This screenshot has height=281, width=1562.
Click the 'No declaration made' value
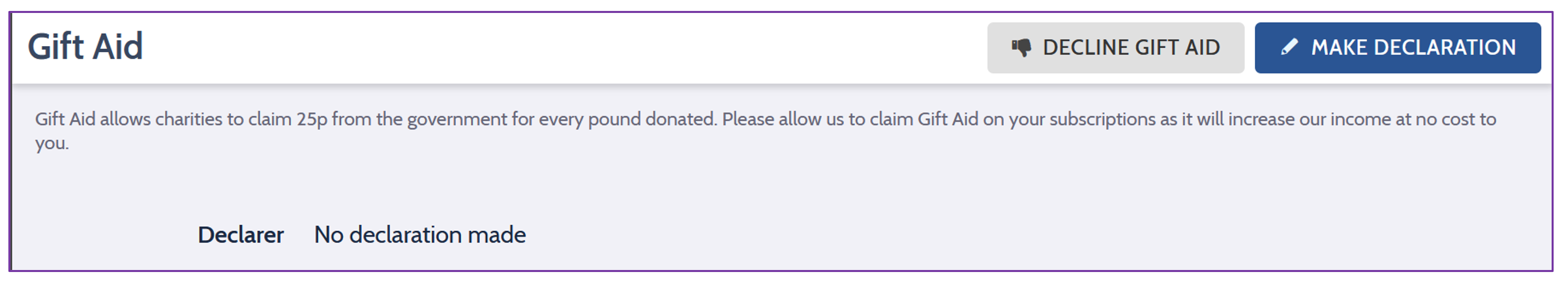pos(419,235)
